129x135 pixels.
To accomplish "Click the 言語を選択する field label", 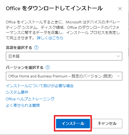I will (19, 48).
